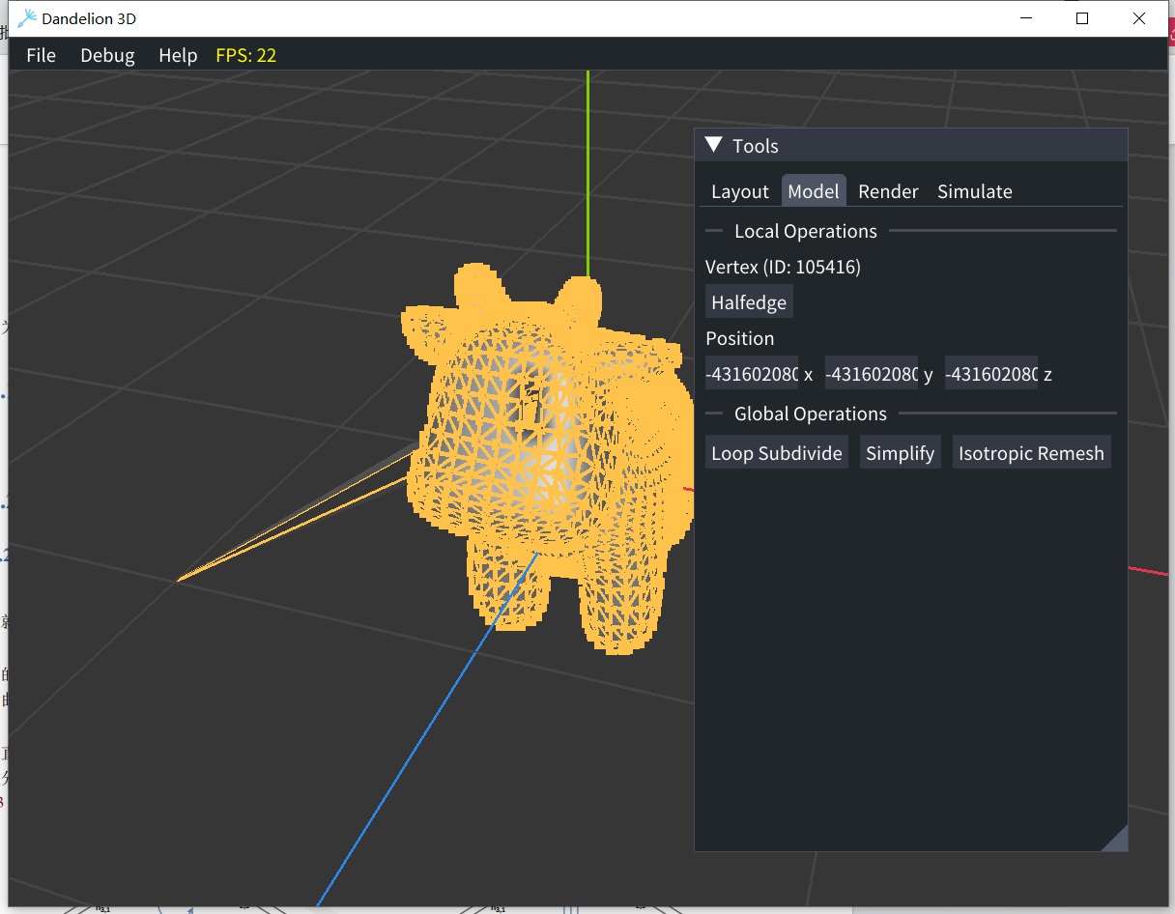Open the Debug menu
Image resolution: width=1175 pixels, height=914 pixels.
pyautogui.click(x=107, y=55)
